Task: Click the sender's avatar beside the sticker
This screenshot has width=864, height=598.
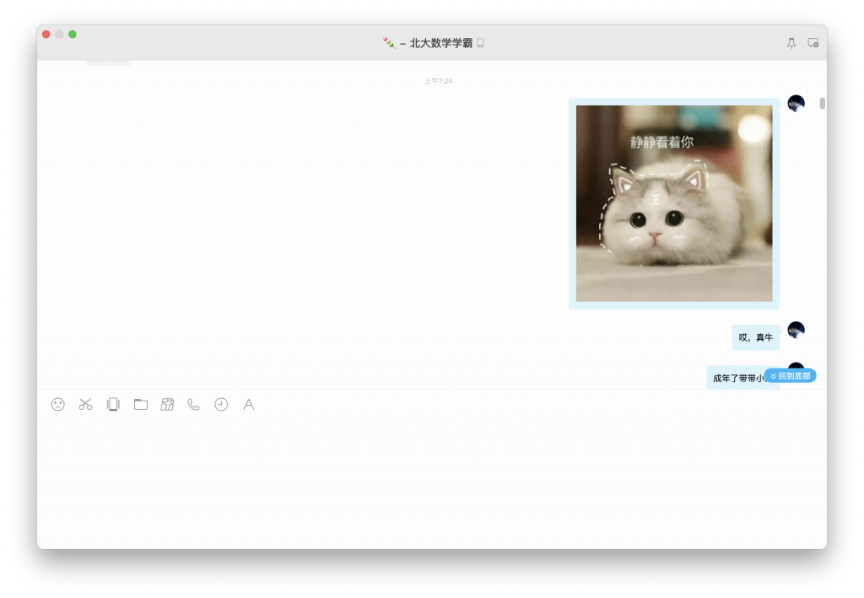Action: [x=796, y=103]
